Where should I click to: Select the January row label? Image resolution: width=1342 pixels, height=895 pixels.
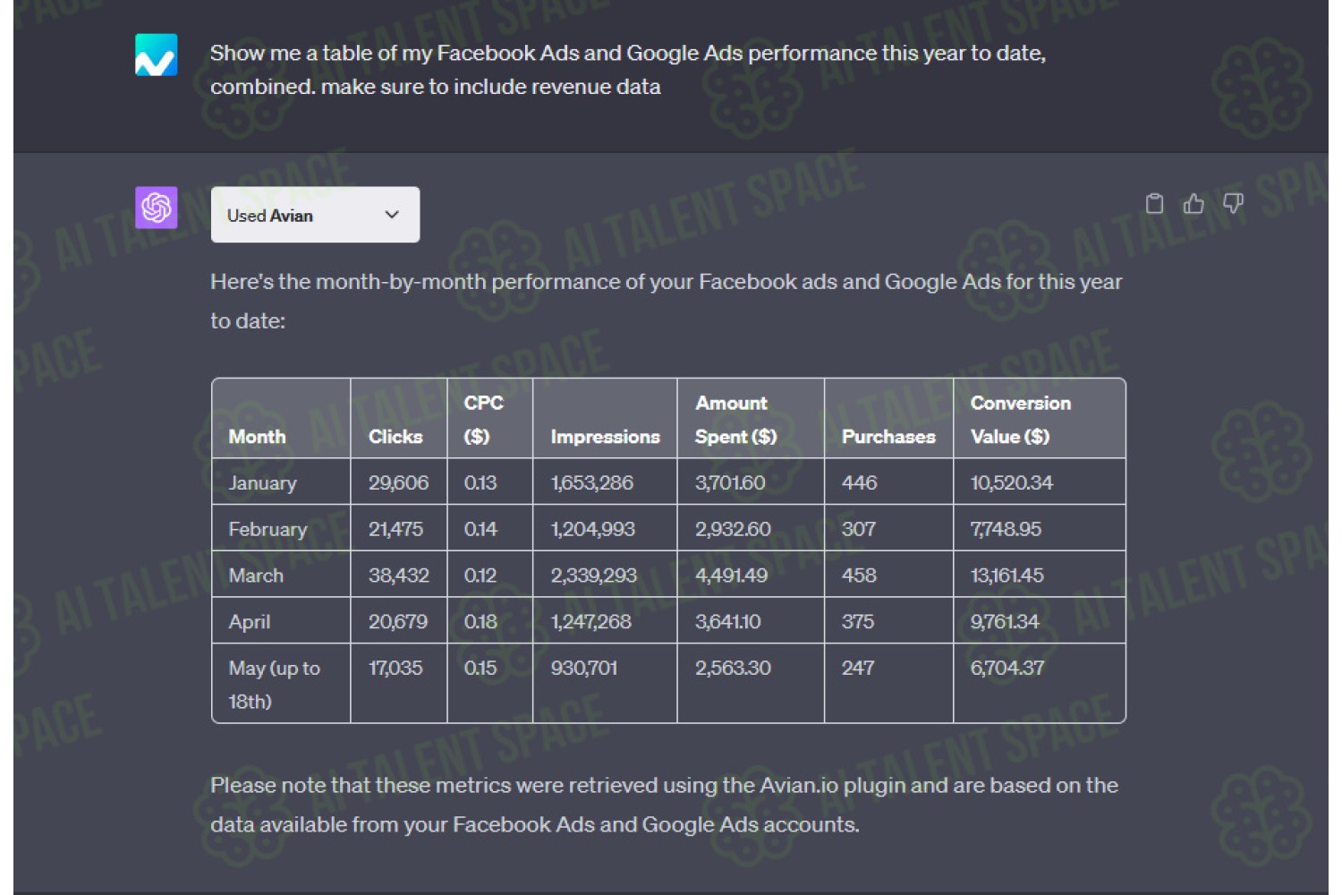point(262,483)
